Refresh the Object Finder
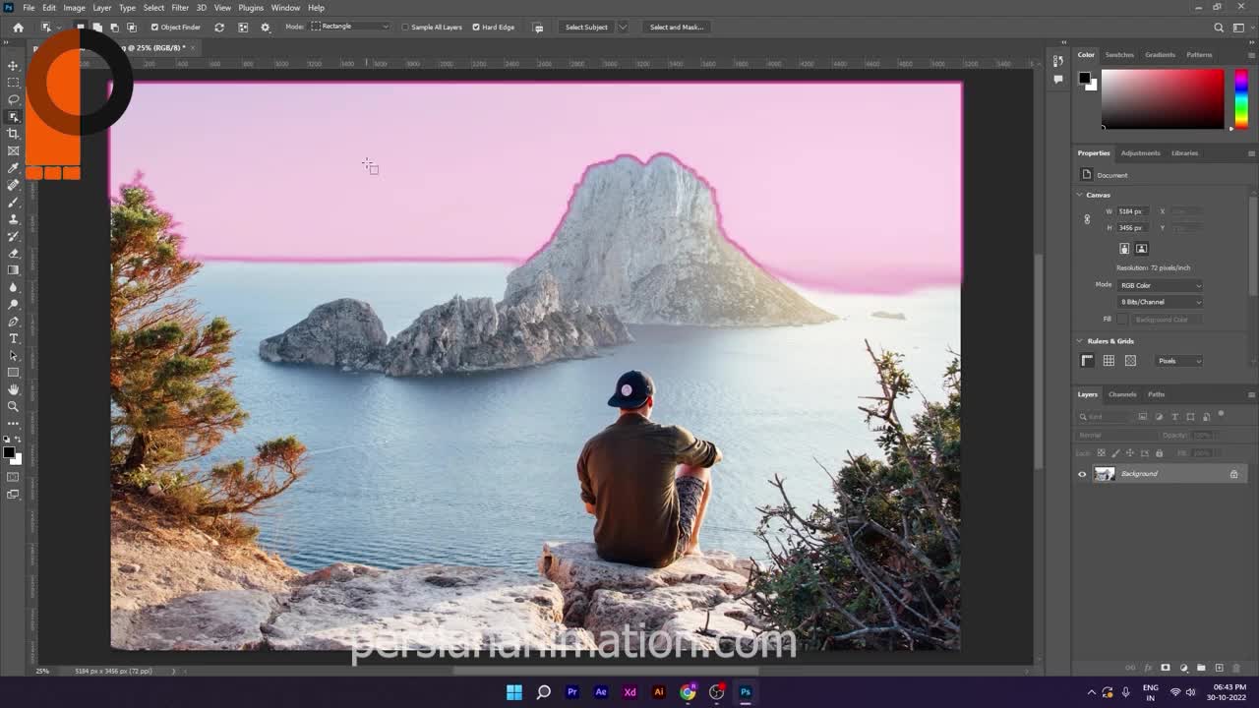 [219, 28]
